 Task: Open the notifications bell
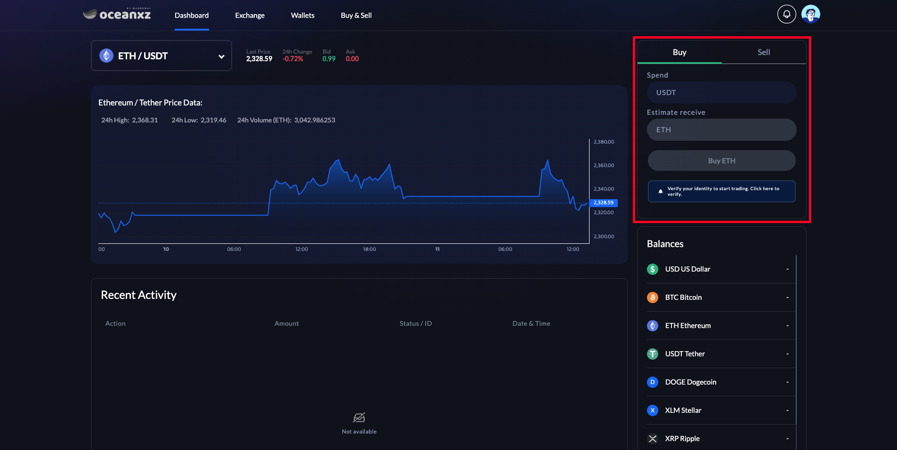(786, 14)
